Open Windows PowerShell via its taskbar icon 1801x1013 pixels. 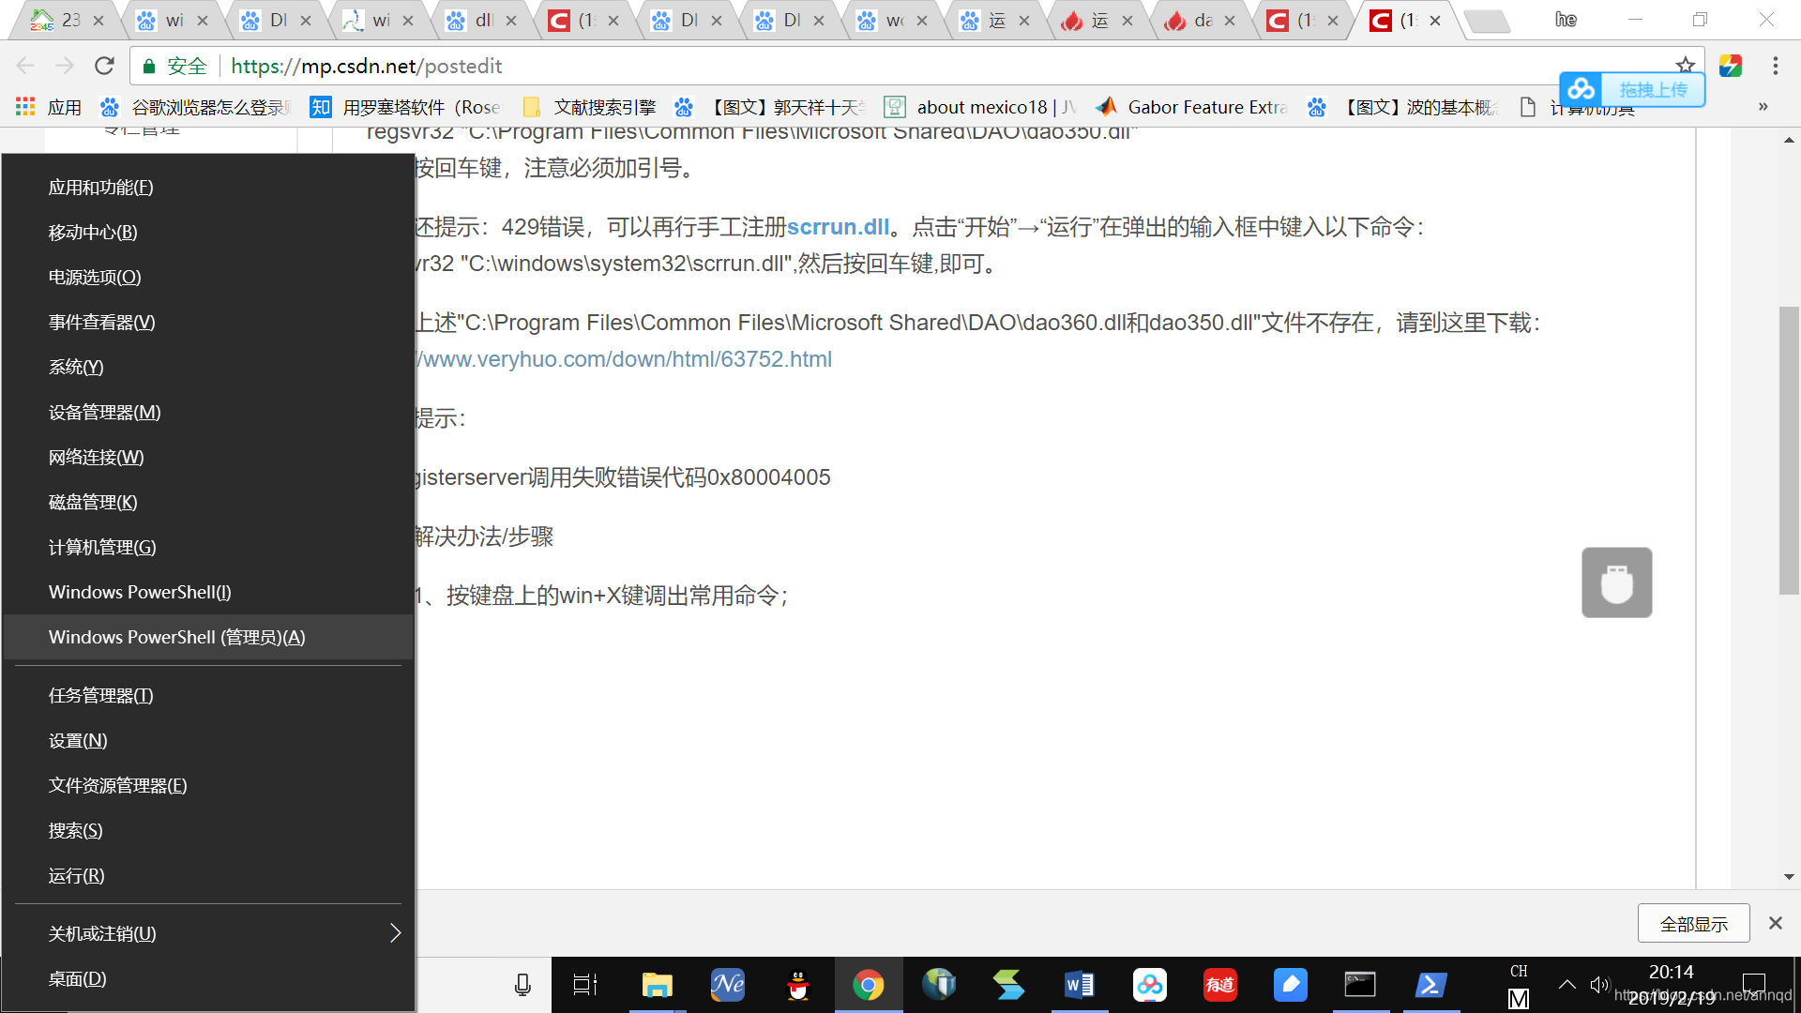tap(1431, 985)
